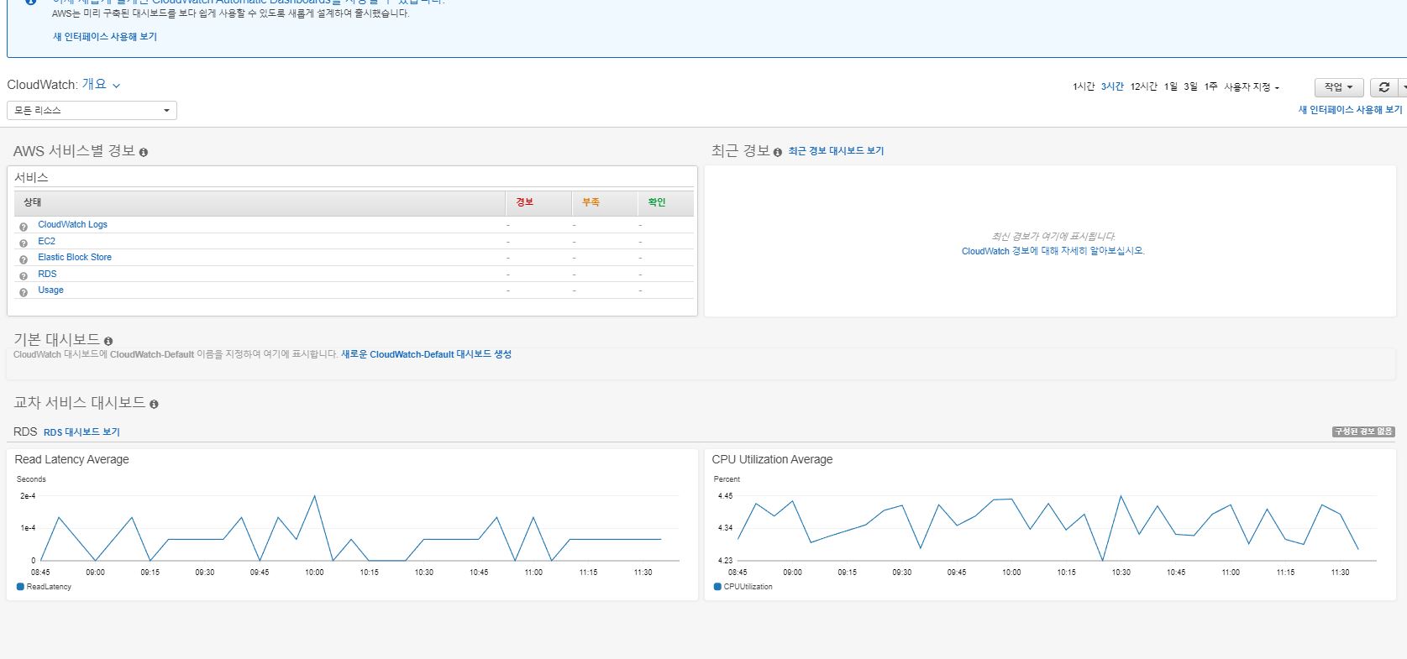Open the 사용자 지정 custom time range
This screenshot has height=659, width=1407.
(x=1251, y=87)
